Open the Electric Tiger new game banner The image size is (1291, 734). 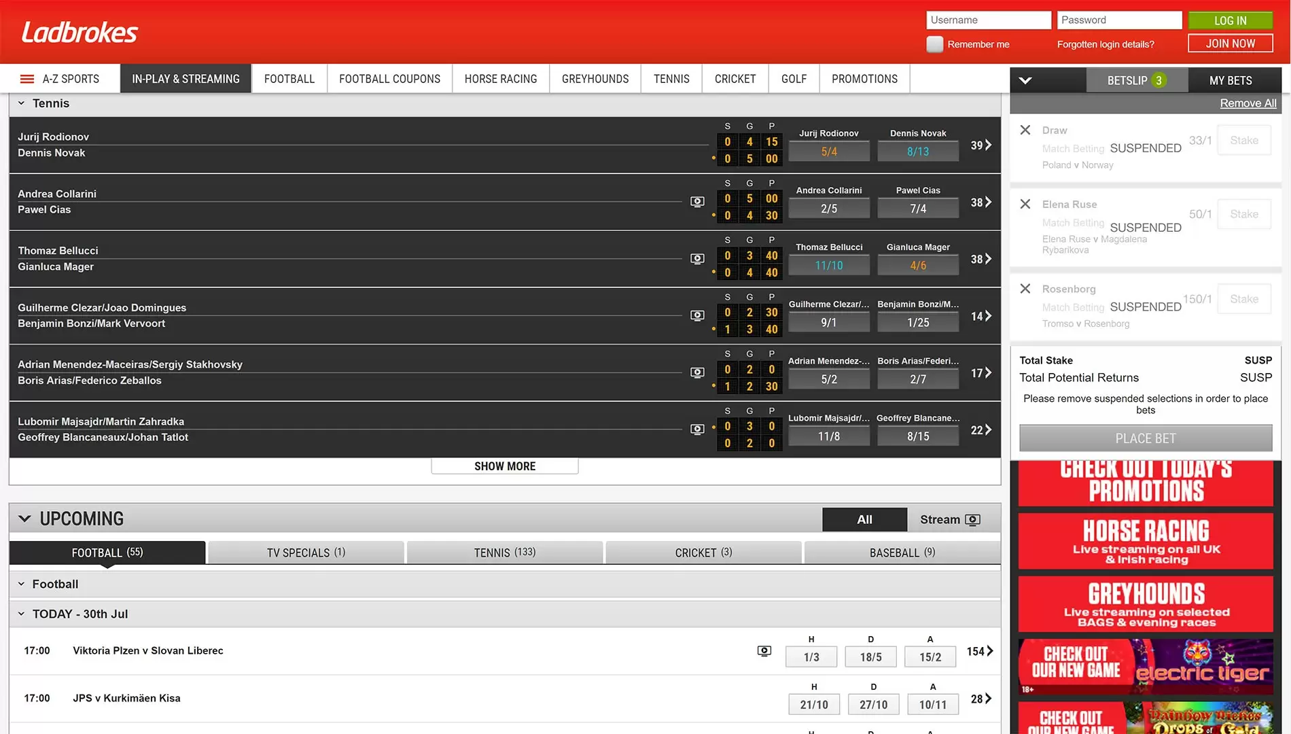pyautogui.click(x=1146, y=667)
